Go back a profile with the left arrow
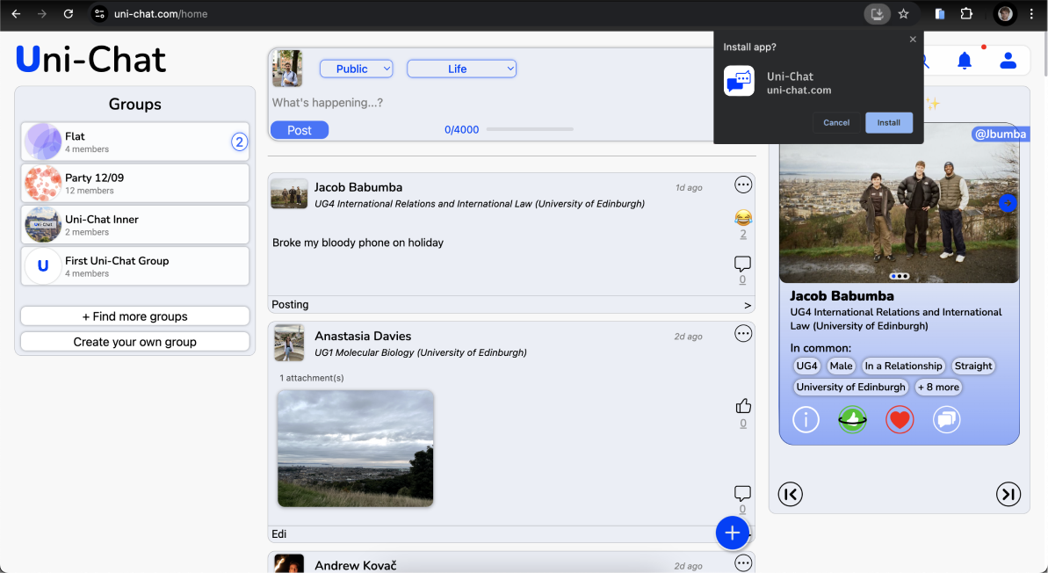The height and width of the screenshot is (573, 1048). pyautogui.click(x=790, y=494)
